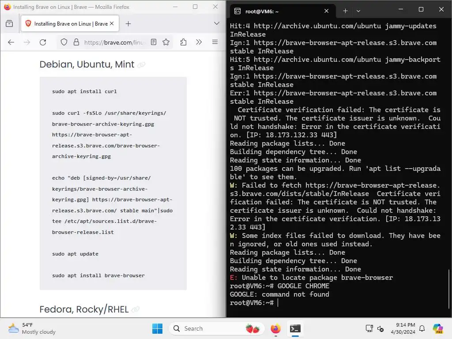Go back using Firefox back arrow
452x339 pixels.
(x=11, y=42)
